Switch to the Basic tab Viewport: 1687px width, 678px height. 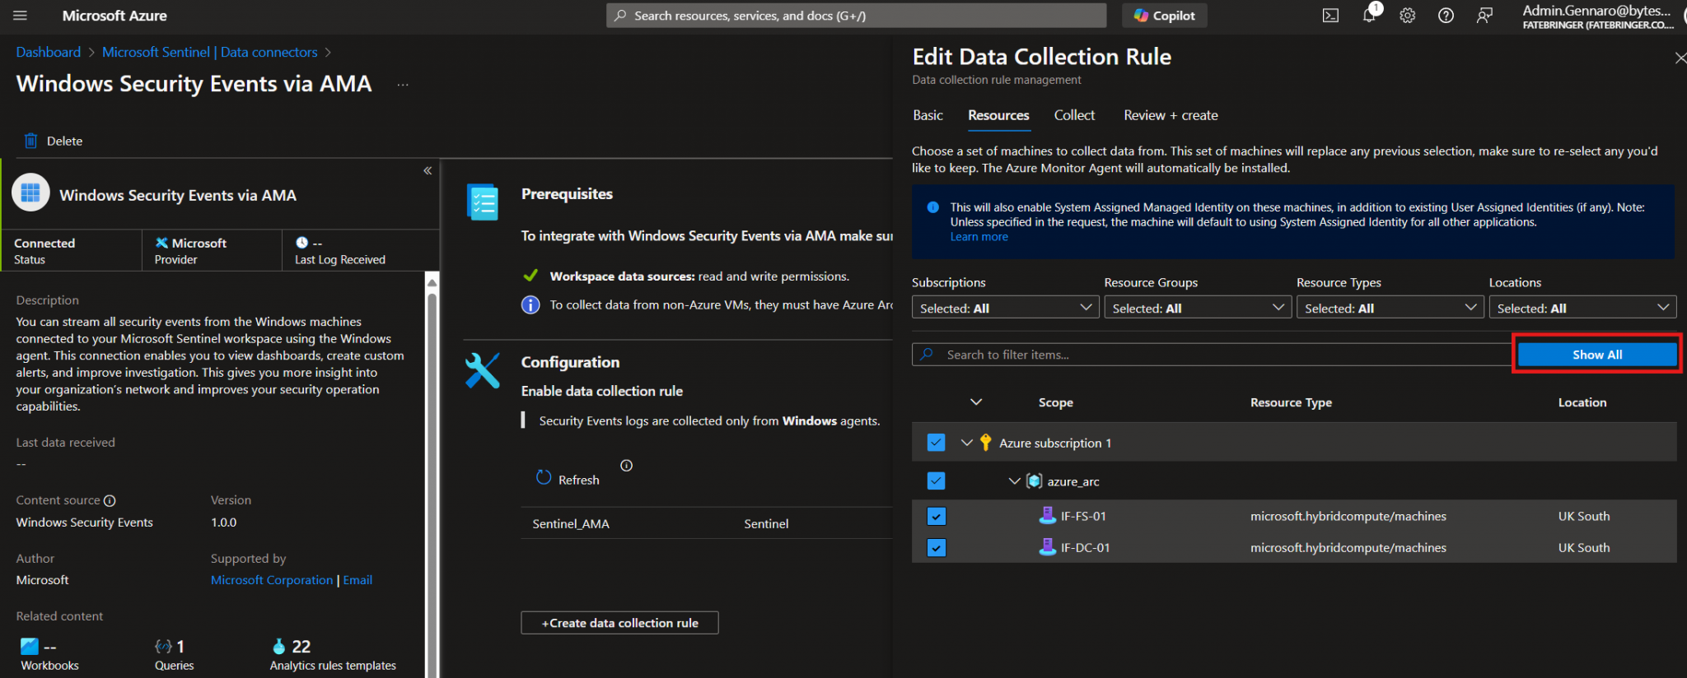(x=928, y=115)
